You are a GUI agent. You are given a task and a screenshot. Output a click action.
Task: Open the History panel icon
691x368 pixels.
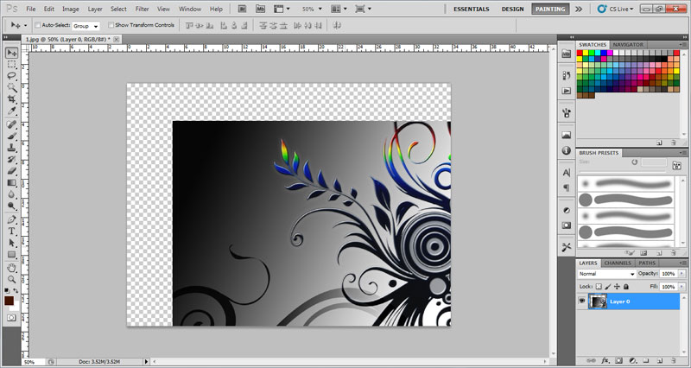(x=567, y=75)
